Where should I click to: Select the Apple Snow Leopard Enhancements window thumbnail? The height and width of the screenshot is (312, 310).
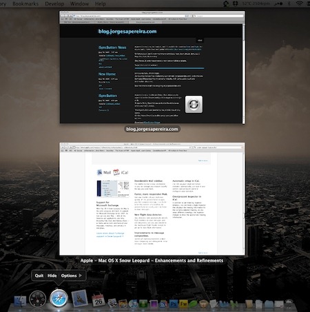[x=152, y=199]
